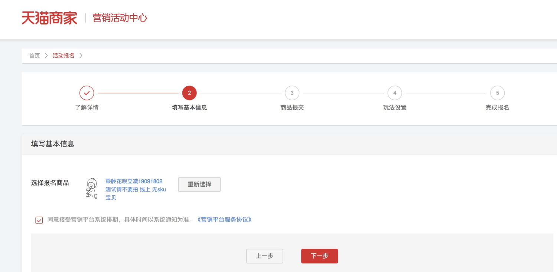Click the chevron after 首页 in the breadcrumb
The width and height of the screenshot is (557, 272).
pos(46,56)
